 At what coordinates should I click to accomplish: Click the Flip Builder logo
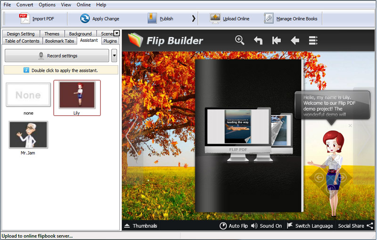[x=166, y=40]
